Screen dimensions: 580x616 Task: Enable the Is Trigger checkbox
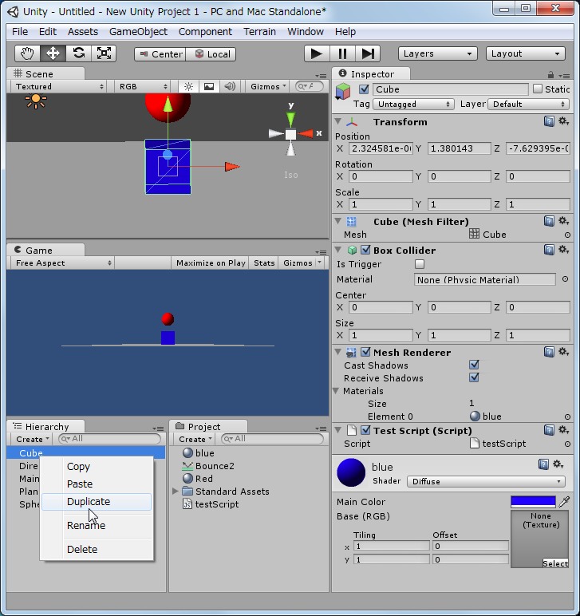pyautogui.click(x=420, y=264)
